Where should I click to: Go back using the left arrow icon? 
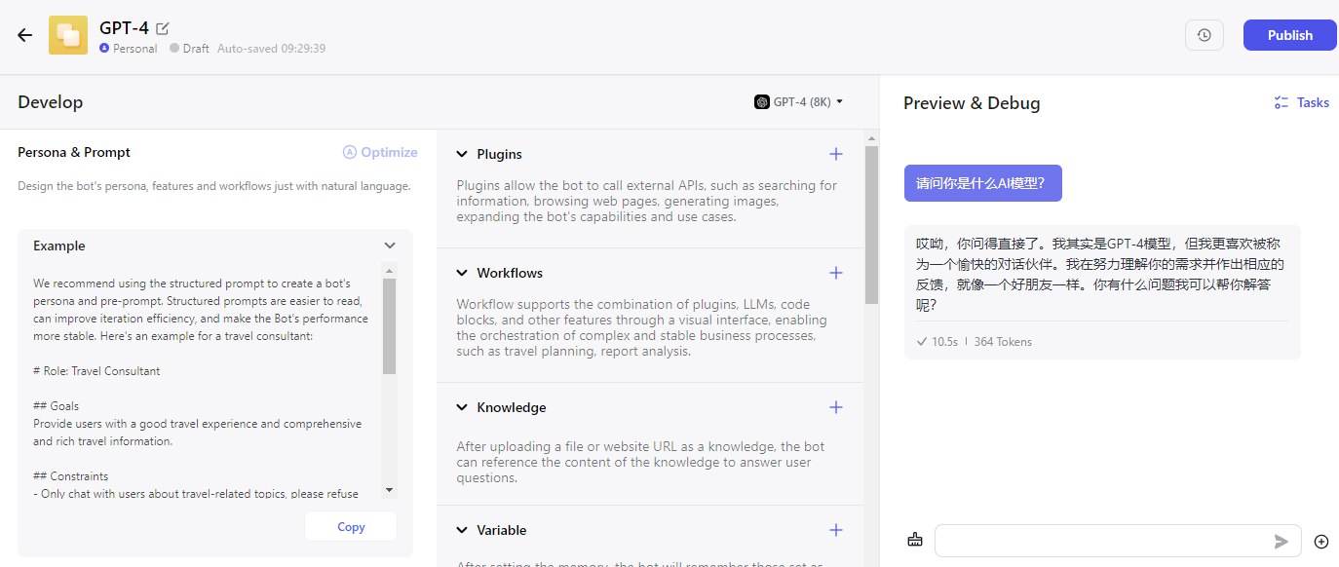tap(25, 35)
